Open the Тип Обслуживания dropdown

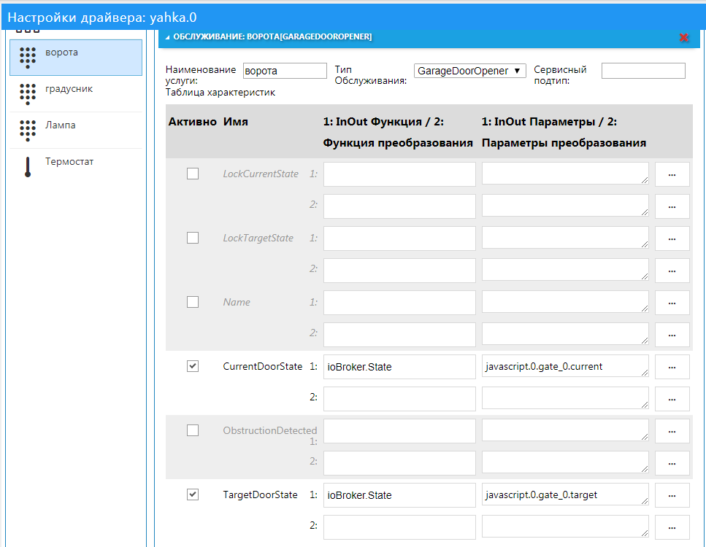[x=469, y=71]
